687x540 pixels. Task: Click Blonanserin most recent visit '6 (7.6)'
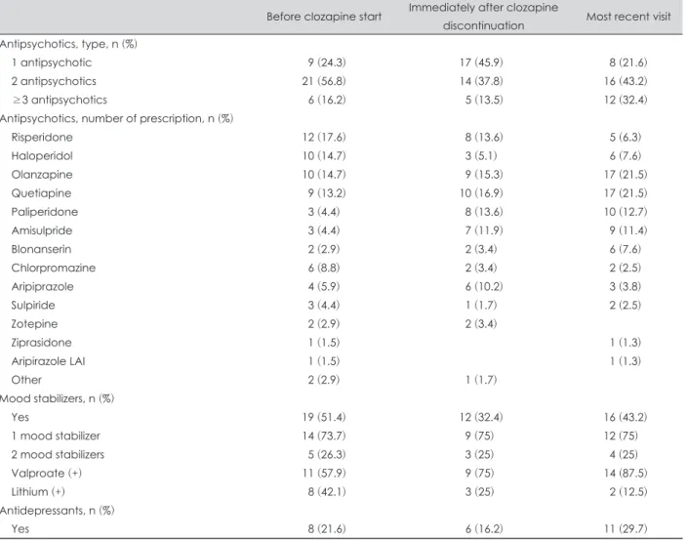[x=625, y=249]
